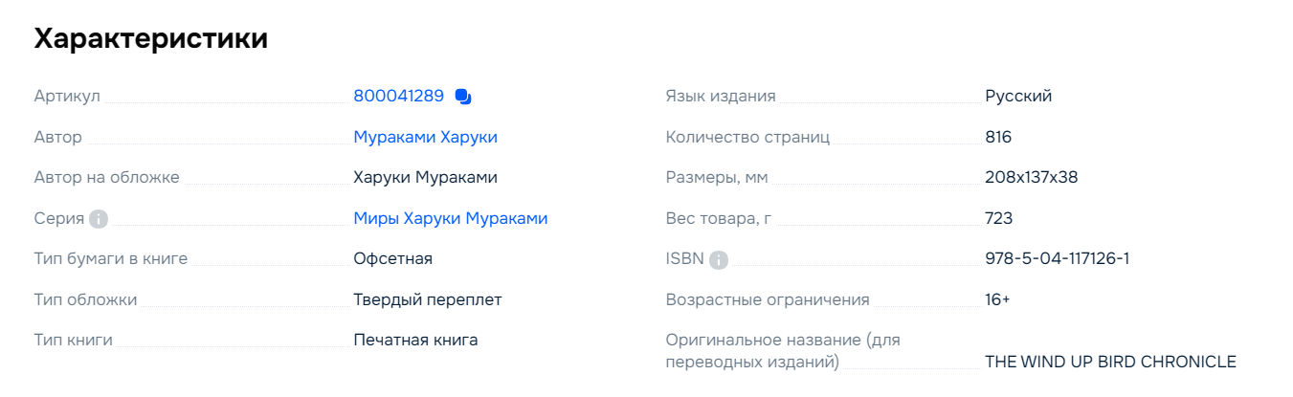
Task: Open the info icon next to Серия
Action: tap(99, 219)
